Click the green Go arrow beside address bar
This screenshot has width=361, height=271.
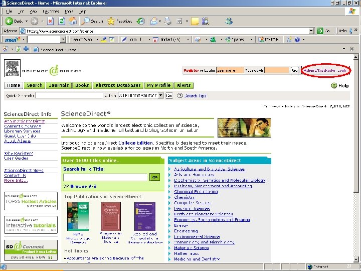[320, 31]
